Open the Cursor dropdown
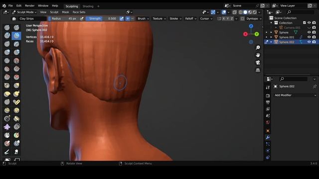The width and height of the screenshot is (319, 179). 206,18
